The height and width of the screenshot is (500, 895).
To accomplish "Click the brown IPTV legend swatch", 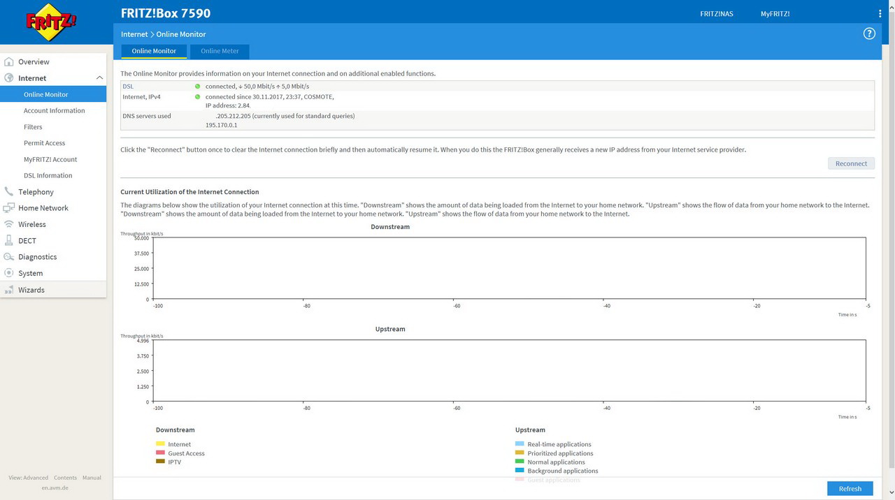I will point(160,461).
